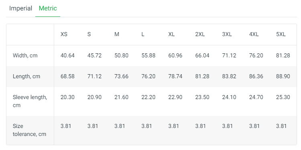The height and width of the screenshot is (150, 301).
Task: Select length value 73.66 for M
Action: [122, 76]
